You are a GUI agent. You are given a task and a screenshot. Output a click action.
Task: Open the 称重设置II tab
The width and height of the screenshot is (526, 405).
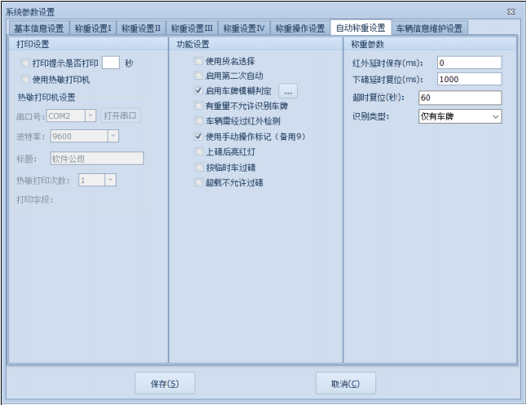(141, 28)
